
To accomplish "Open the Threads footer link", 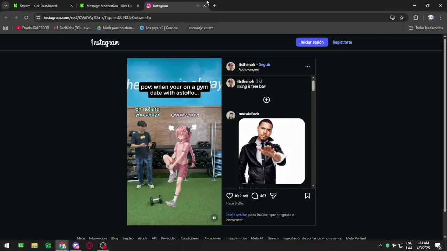I will pos(273,238).
